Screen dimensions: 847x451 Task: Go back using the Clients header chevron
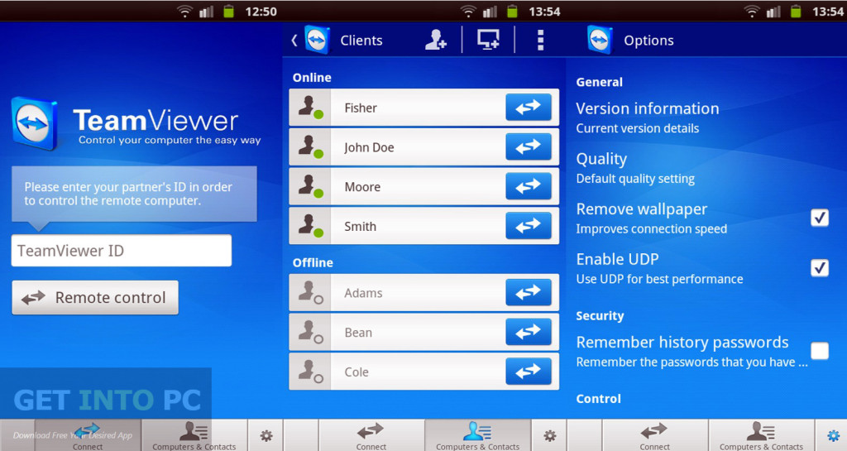click(294, 40)
